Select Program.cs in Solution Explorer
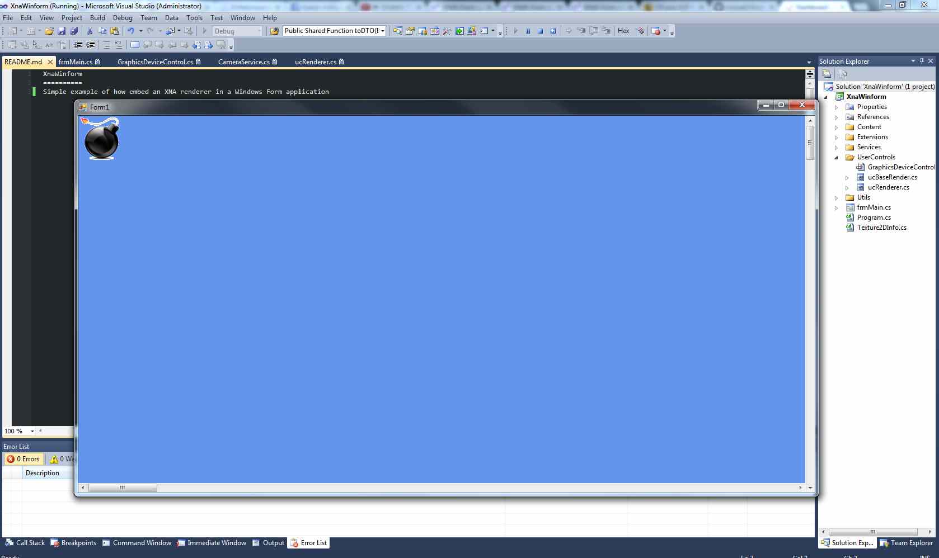This screenshot has height=558, width=939. coord(874,217)
